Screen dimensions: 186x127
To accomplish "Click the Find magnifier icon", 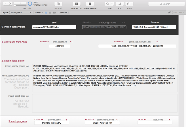I will [107, 4].
